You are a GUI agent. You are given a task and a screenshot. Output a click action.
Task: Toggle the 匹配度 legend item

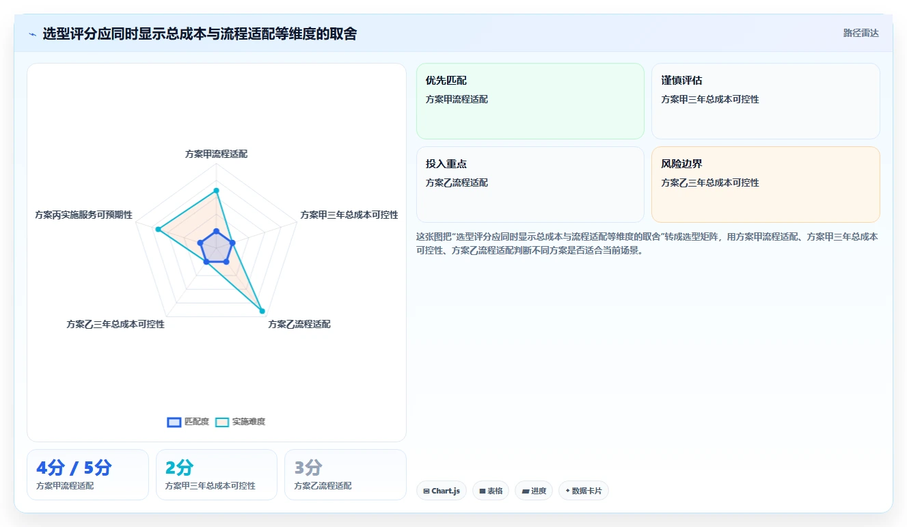tap(188, 422)
